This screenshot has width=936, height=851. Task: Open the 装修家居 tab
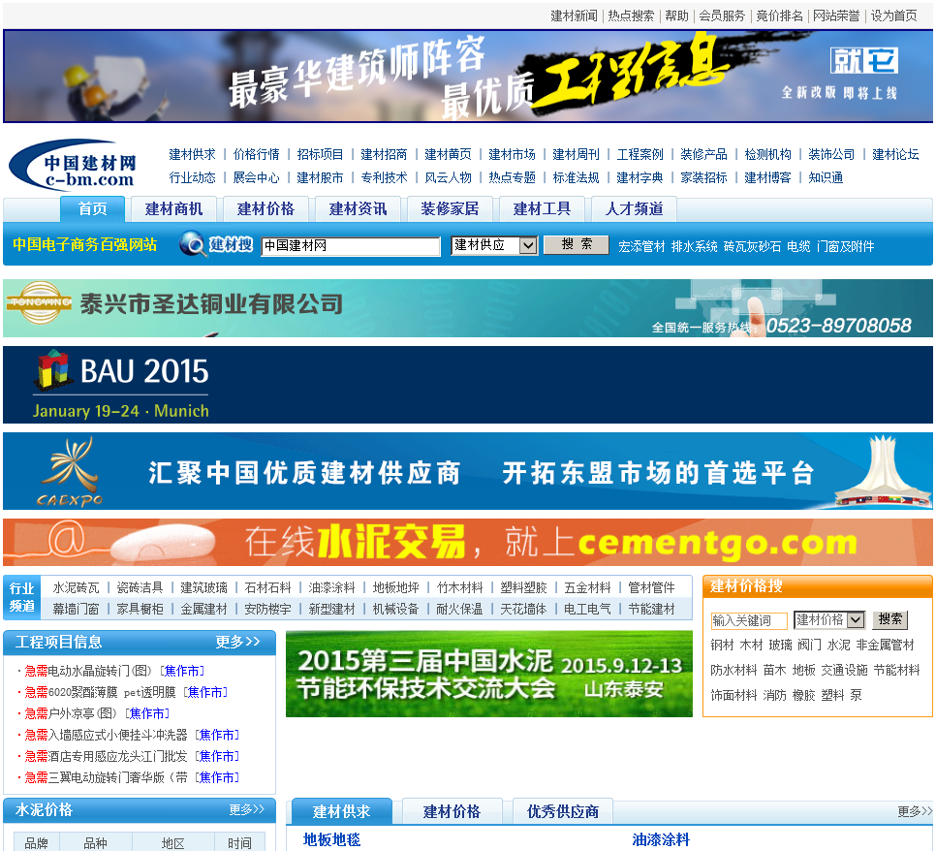tap(450, 209)
